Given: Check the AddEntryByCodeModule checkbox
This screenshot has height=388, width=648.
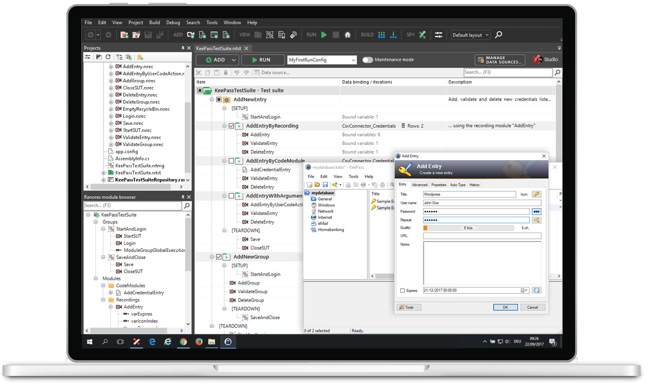Looking at the screenshot, I should pyautogui.click(x=232, y=161).
